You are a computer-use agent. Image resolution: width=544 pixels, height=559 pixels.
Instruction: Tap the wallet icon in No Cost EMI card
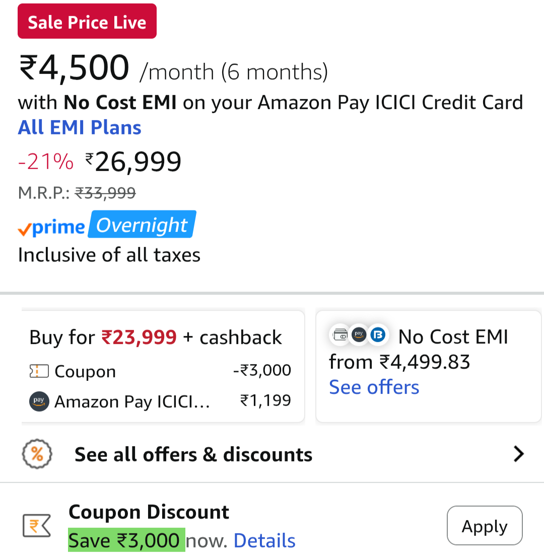click(341, 334)
